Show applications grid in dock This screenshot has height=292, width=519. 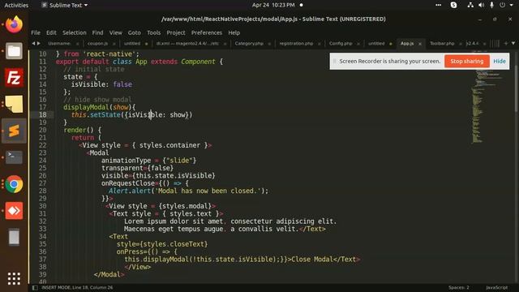pos(14,279)
